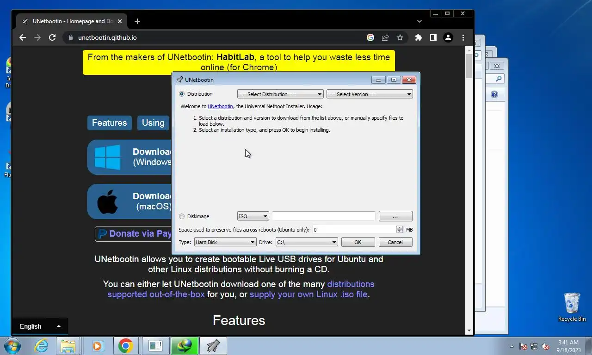This screenshot has height=355, width=592.
Task: Launch Internet Explorer from the taskbar
Action: tap(41, 346)
